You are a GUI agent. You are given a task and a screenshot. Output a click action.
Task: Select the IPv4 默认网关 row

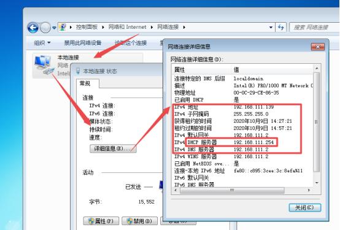coord(242,136)
